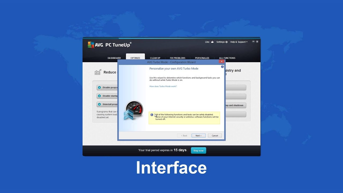
Task: Expand the Help & Support dropdown
Action: point(239,42)
